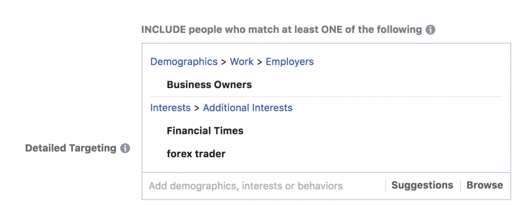Click the arrow between Interests and Additional Interests
The height and width of the screenshot is (205, 521).
click(x=197, y=108)
